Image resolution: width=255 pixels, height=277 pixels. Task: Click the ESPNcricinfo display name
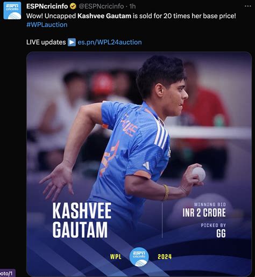click(x=47, y=6)
